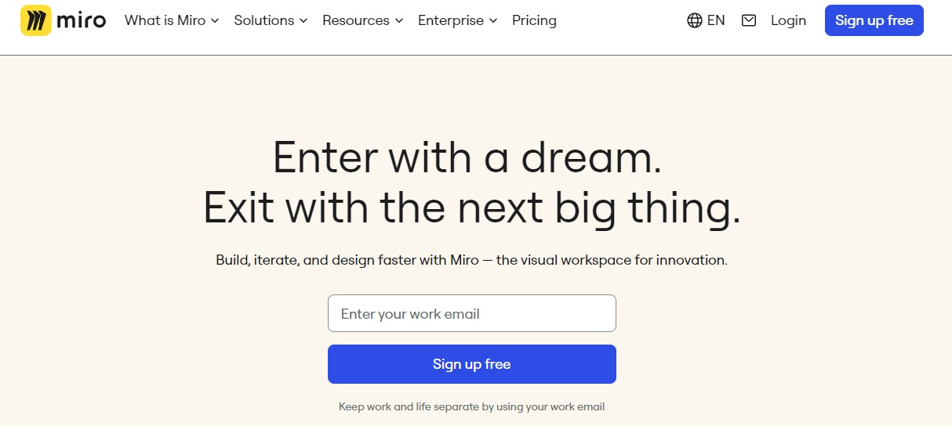The height and width of the screenshot is (426, 952).
Task: Open the Solutions menu label
Action: [264, 20]
